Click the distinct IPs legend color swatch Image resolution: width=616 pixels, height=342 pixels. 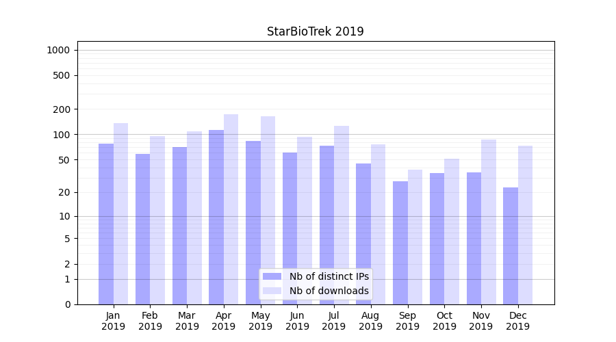tap(272, 276)
